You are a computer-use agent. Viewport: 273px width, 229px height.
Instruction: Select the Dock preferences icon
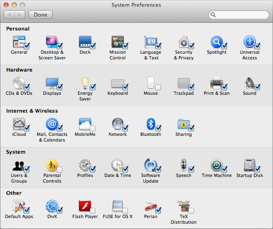[85, 42]
